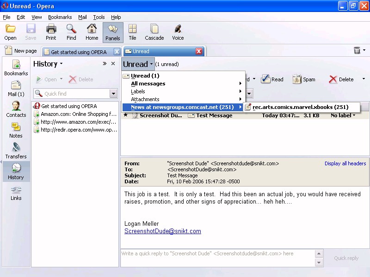Select All messages menu entry
The height and width of the screenshot is (277, 370).
(x=148, y=84)
